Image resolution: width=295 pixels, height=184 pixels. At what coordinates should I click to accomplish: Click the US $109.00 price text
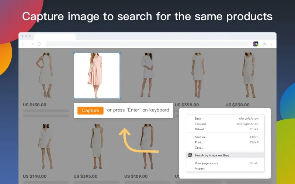(x=136, y=176)
